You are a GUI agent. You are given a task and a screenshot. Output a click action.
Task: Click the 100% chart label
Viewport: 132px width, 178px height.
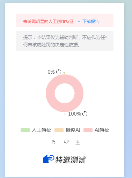pyautogui.click(x=74, y=114)
